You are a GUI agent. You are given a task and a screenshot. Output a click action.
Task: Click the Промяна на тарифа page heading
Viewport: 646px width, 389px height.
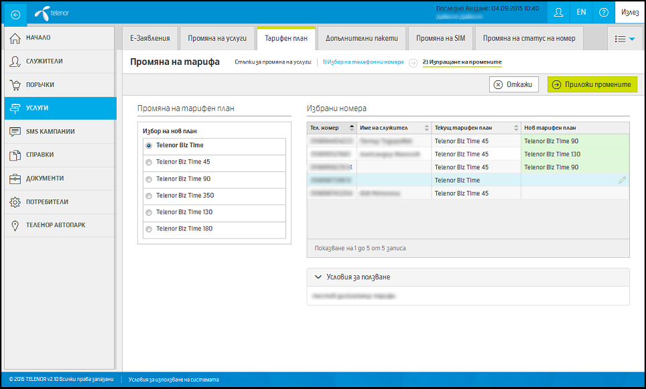(175, 62)
